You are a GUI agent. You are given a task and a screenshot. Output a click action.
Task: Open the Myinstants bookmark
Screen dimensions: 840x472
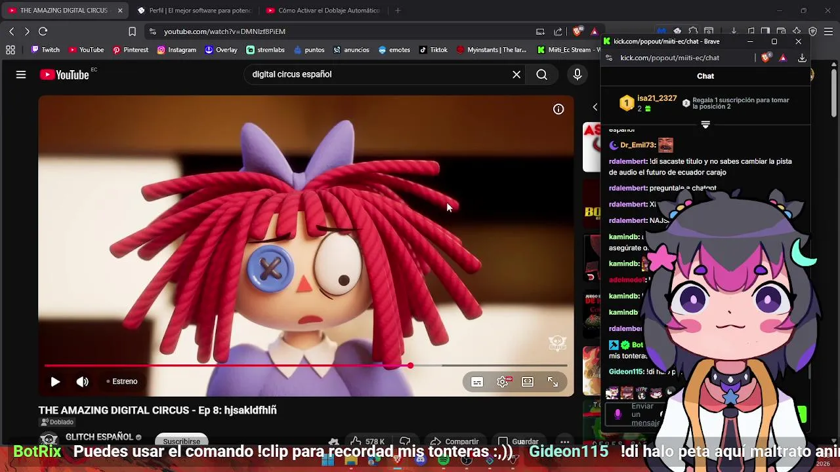[491, 50]
